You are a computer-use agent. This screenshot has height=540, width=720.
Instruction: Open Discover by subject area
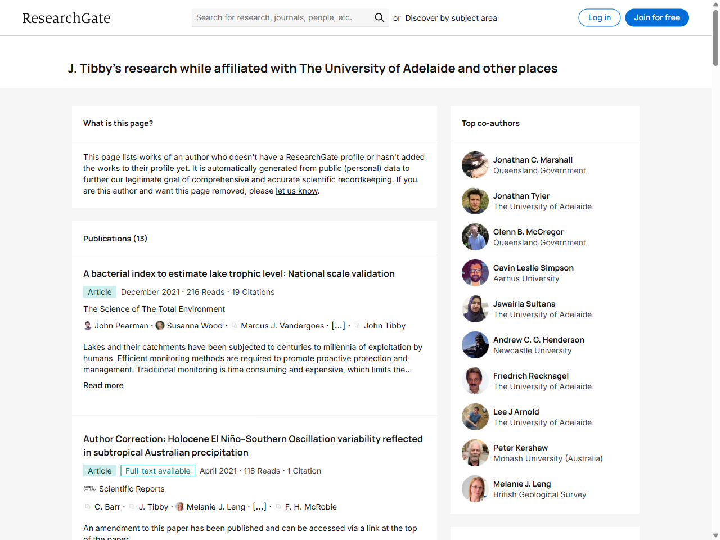[451, 18]
